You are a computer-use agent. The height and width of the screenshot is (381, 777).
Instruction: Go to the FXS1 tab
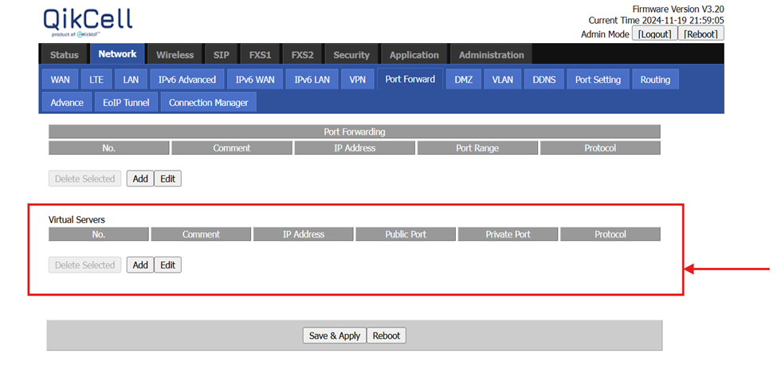[x=260, y=55]
